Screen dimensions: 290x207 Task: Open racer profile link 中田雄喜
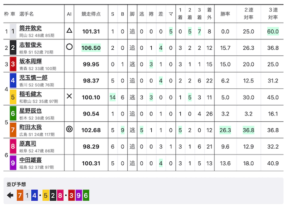(x=30, y=160)
